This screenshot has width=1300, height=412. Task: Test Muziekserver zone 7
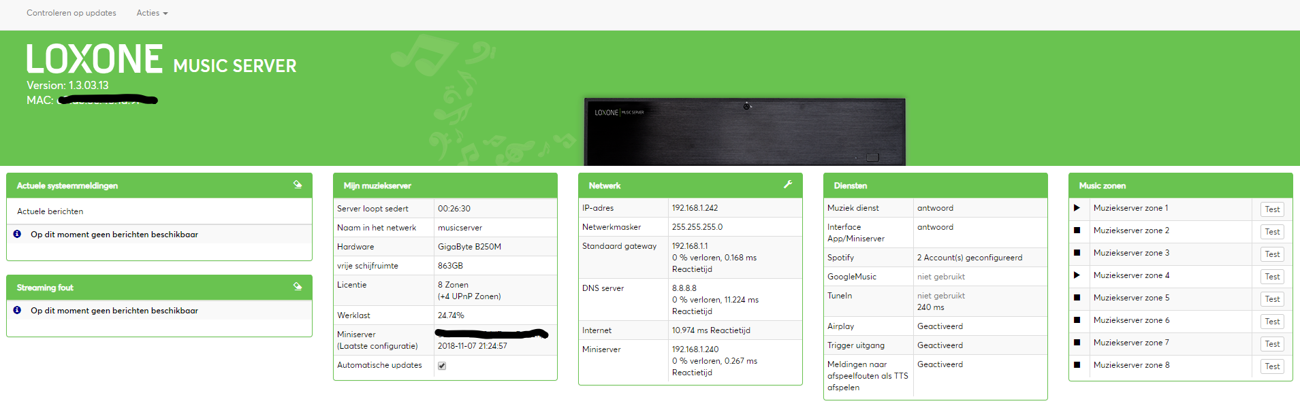pos(1272,344)
